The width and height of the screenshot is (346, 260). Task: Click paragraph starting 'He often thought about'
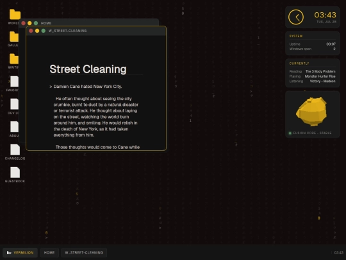pos(95,117)
